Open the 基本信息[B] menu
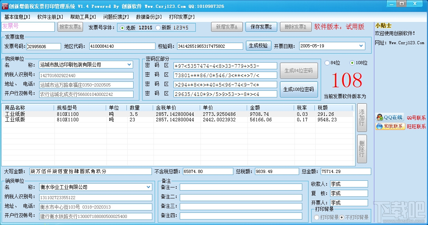The image size is (428, 225). [x=17, y=17]
